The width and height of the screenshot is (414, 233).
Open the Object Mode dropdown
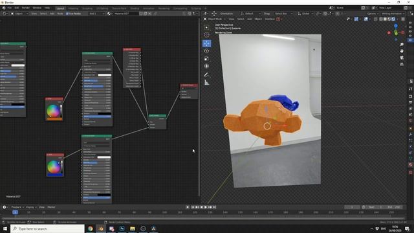(x=215, y=19)
